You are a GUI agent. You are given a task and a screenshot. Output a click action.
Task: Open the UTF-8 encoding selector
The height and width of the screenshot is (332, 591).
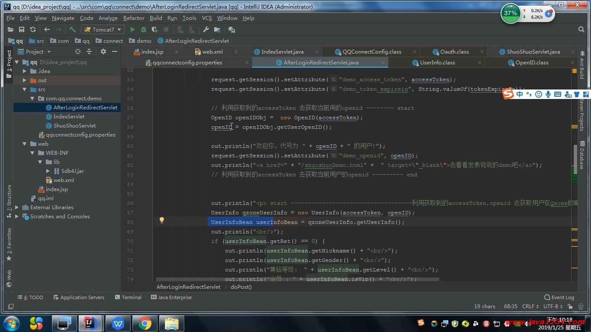pos(552,306)
